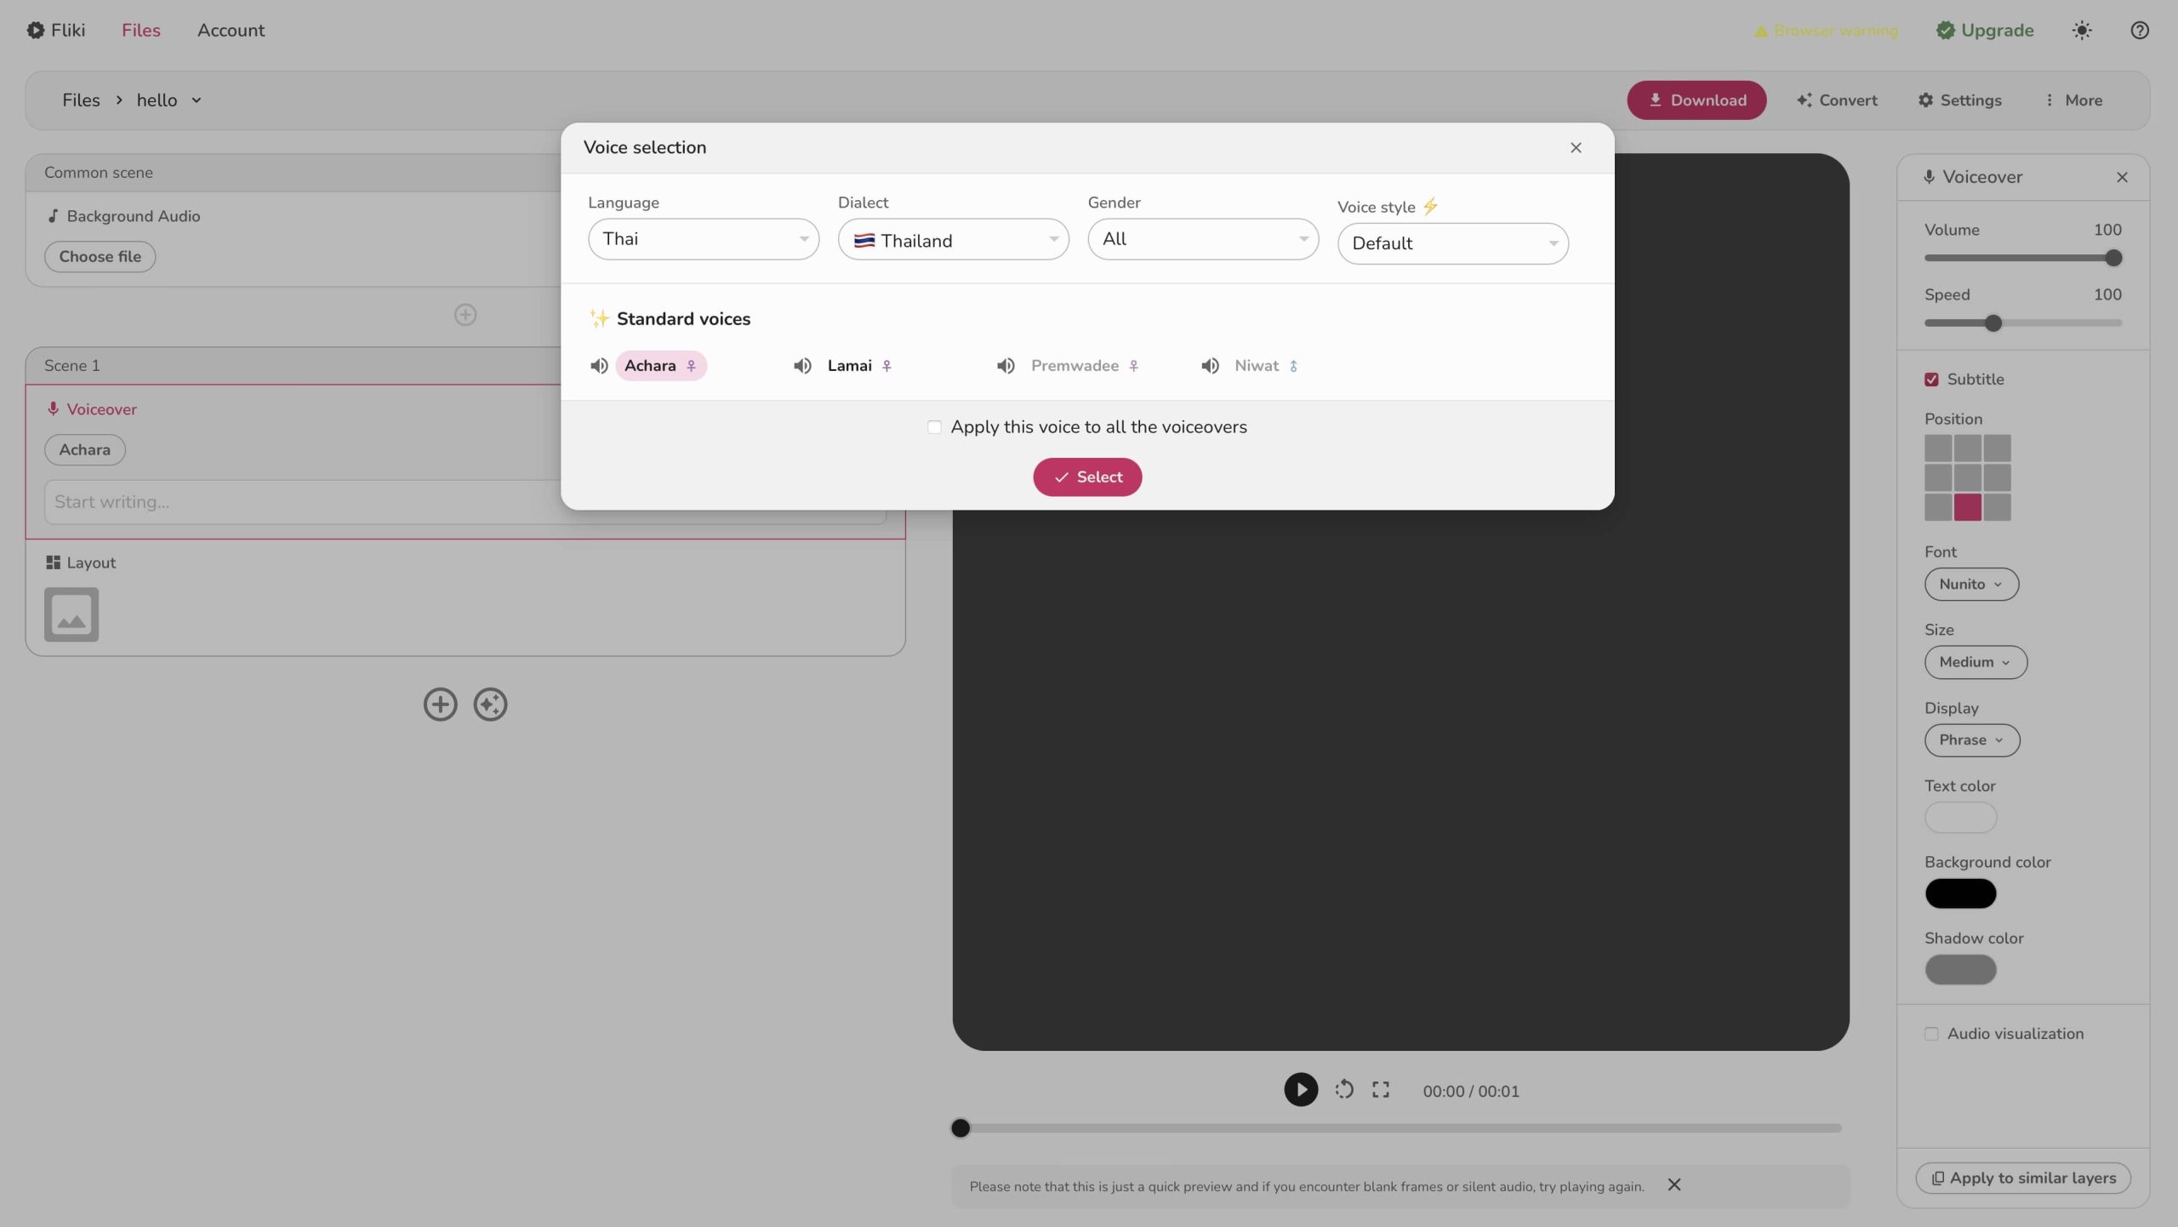
Task: Click the play preview button
Action: point(1300,1090)
